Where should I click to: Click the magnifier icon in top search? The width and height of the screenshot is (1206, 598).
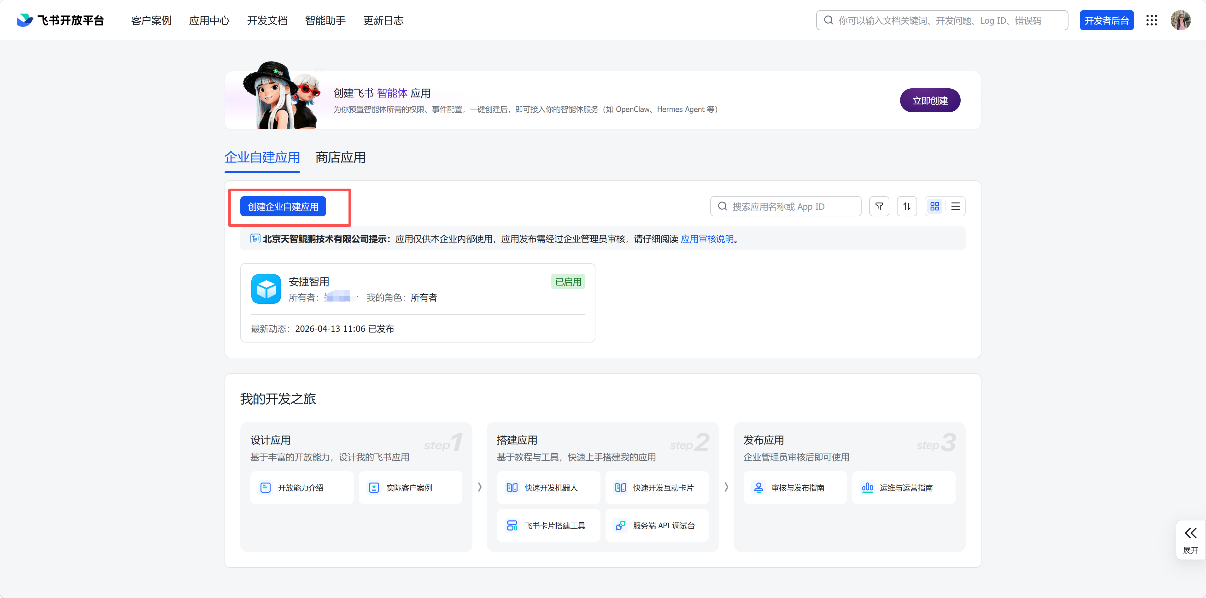pyautogui.click(x=828, y=20)
